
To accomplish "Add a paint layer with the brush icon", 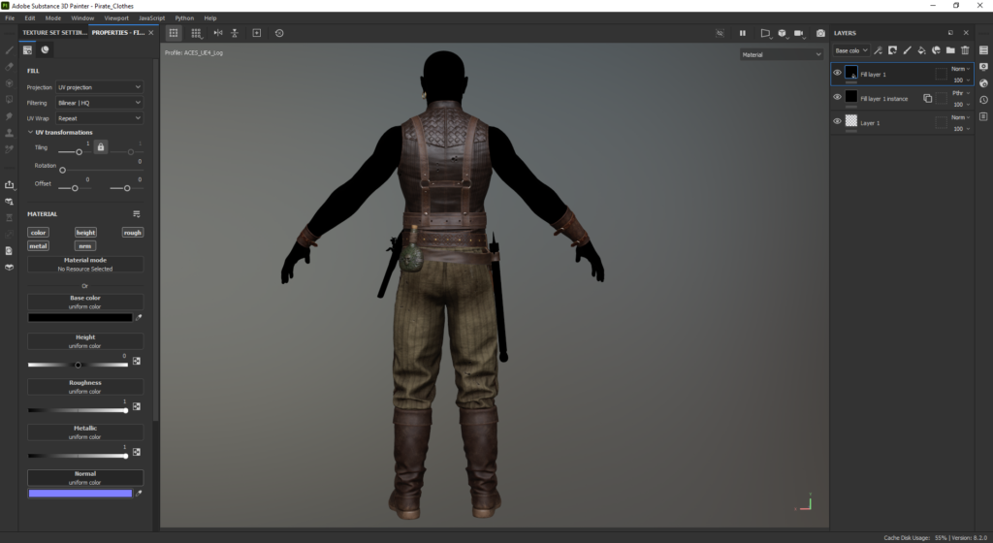I will [x=907, y=50].
